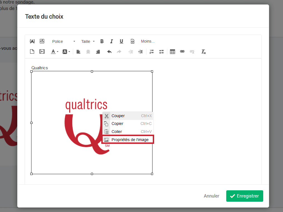Click the Qualtrics text above the image
Viewport: 283px width, 212px height.
click(x=40, y=68)
